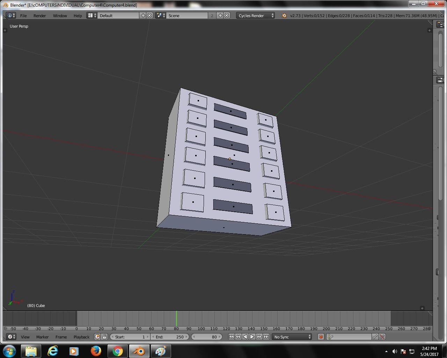Open Paint from the taskbar
The height and width of the screenshot is (358, 447).
(161, 351)
